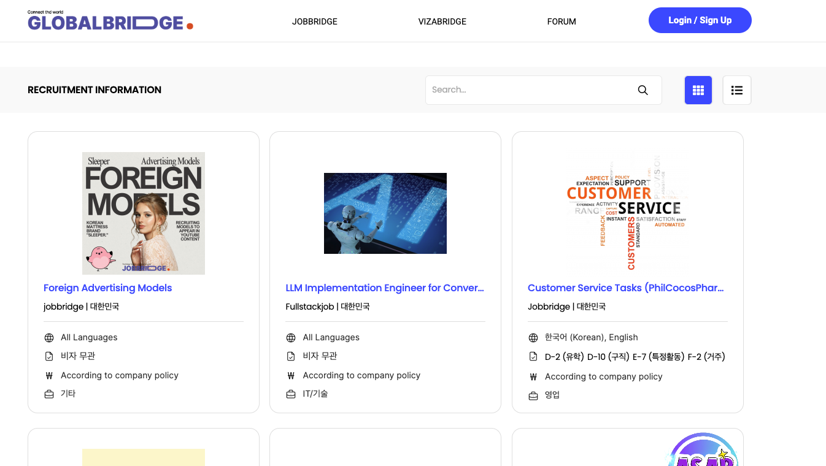Click the Login / Sign Up button

point(700,20)
